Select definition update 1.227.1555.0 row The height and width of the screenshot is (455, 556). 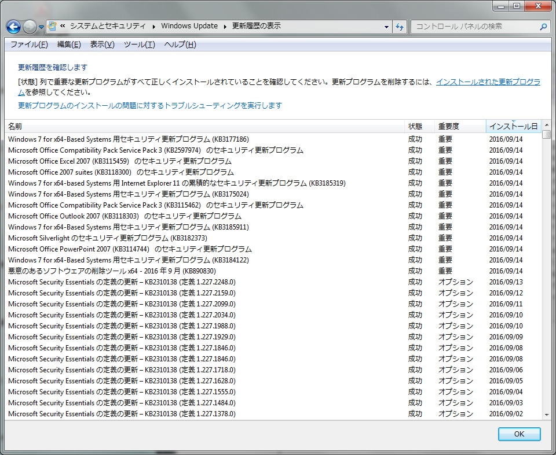[273, 391]
